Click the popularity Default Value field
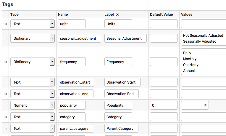226x136 pixels. click(x=164, y=105)
